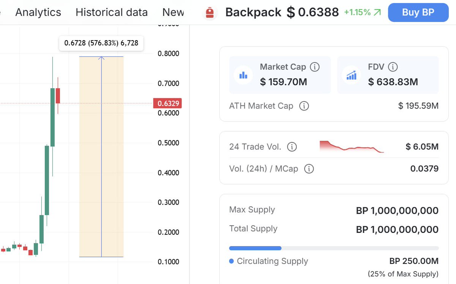Click the Backpack price $ 0.6388
456x284 pixels.
click(313, 12)
